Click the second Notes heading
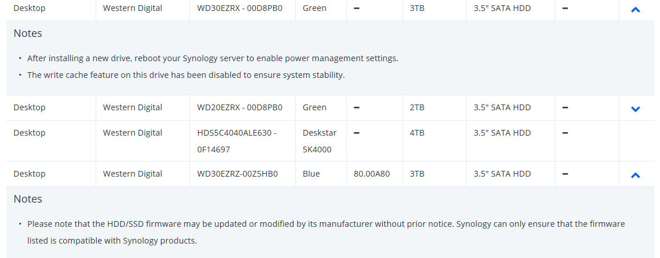 point(28,199)
